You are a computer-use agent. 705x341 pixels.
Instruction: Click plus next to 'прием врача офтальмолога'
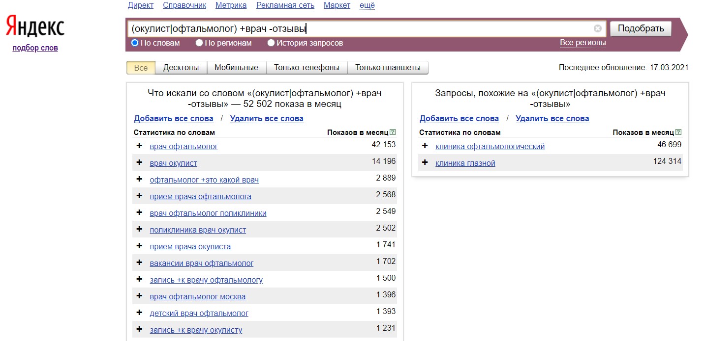[x=139, y=196]
